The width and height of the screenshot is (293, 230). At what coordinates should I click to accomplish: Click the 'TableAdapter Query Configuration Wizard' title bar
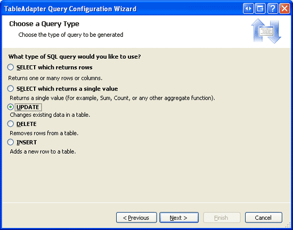(70, 9)
